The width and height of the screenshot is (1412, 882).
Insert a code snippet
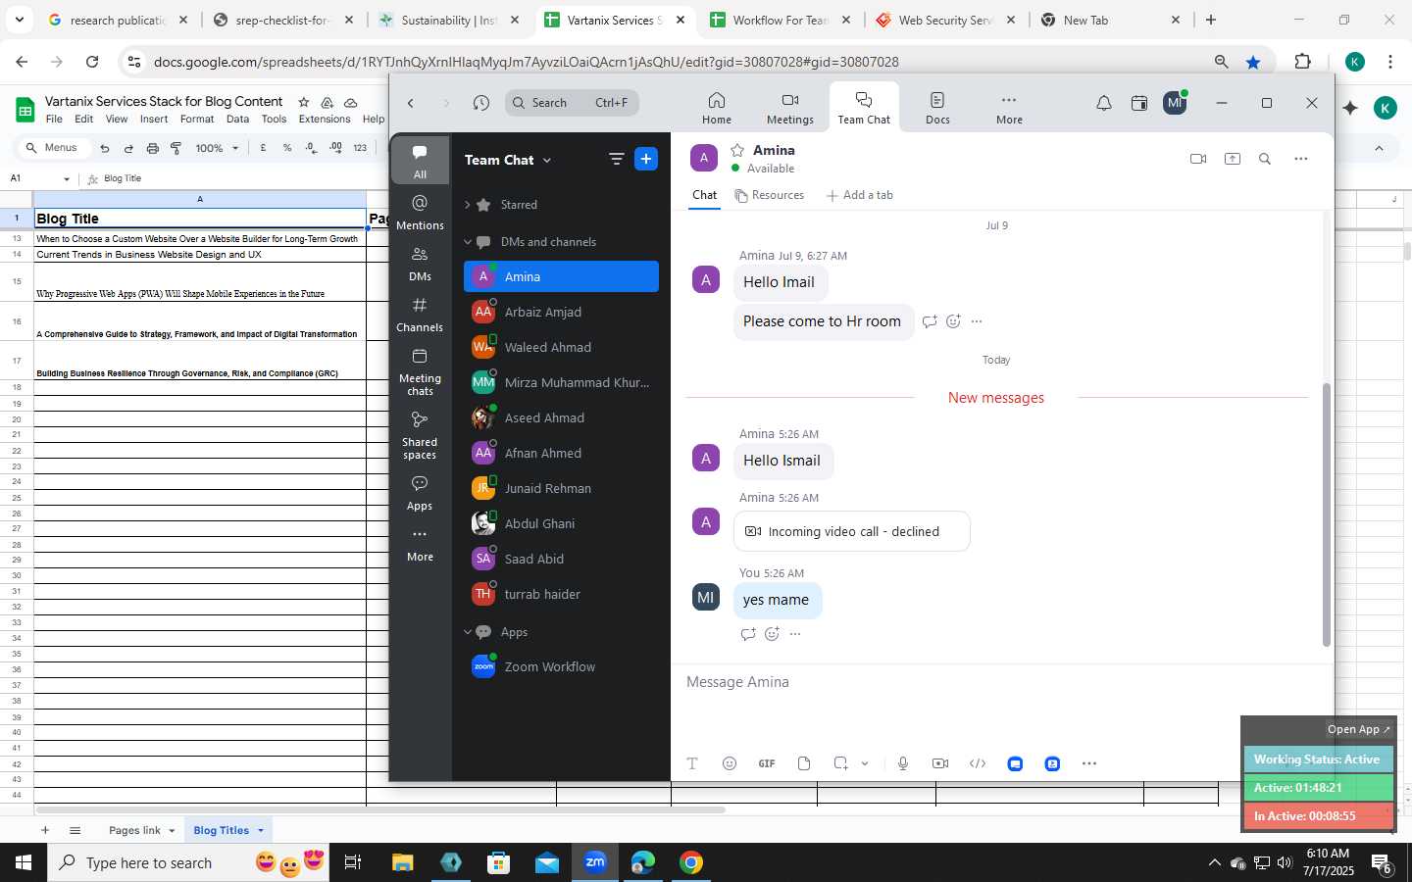(x=978, y=763)
